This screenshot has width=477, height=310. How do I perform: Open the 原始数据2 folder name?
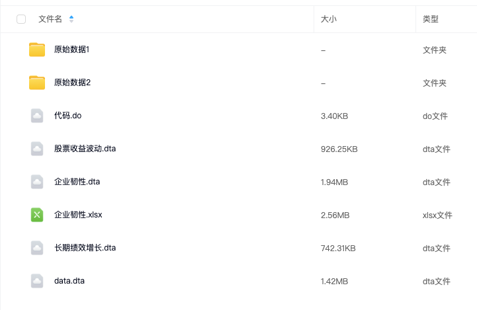72,83
